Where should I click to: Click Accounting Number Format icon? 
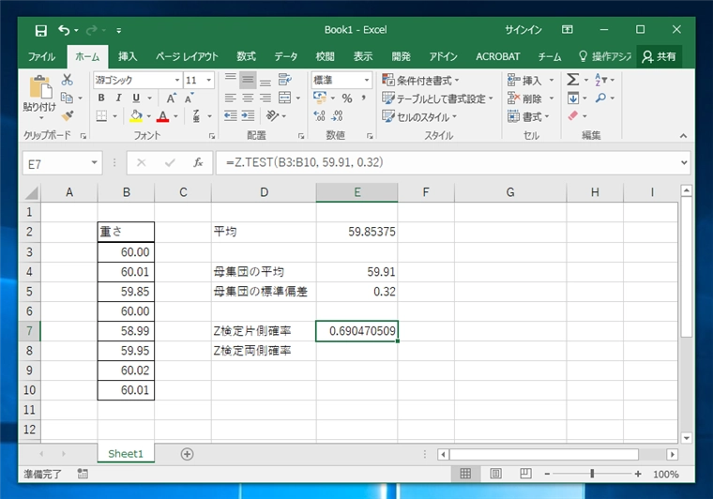320,98
